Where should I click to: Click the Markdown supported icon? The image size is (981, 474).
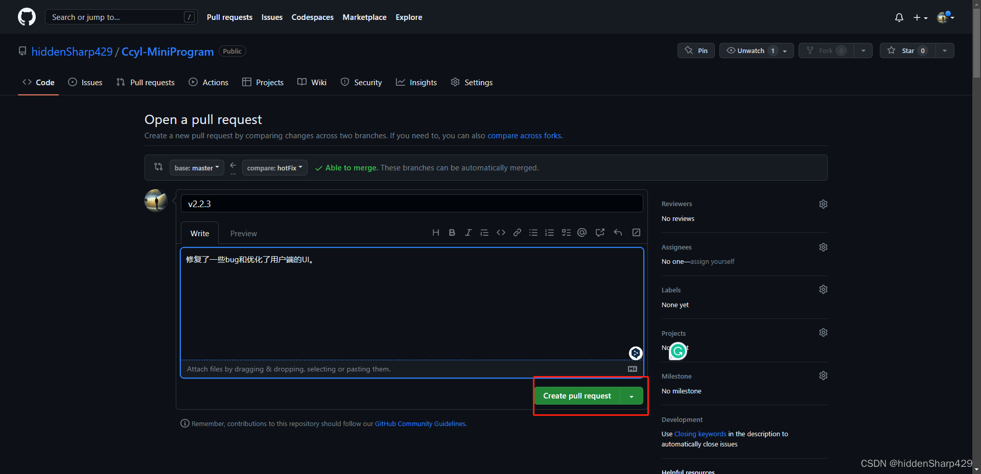click(633, 369)
